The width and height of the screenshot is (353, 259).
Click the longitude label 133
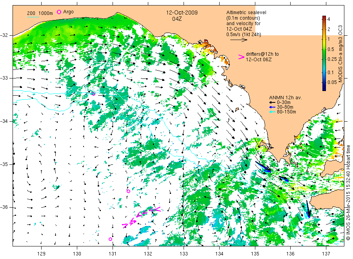(x=184, y=254)
